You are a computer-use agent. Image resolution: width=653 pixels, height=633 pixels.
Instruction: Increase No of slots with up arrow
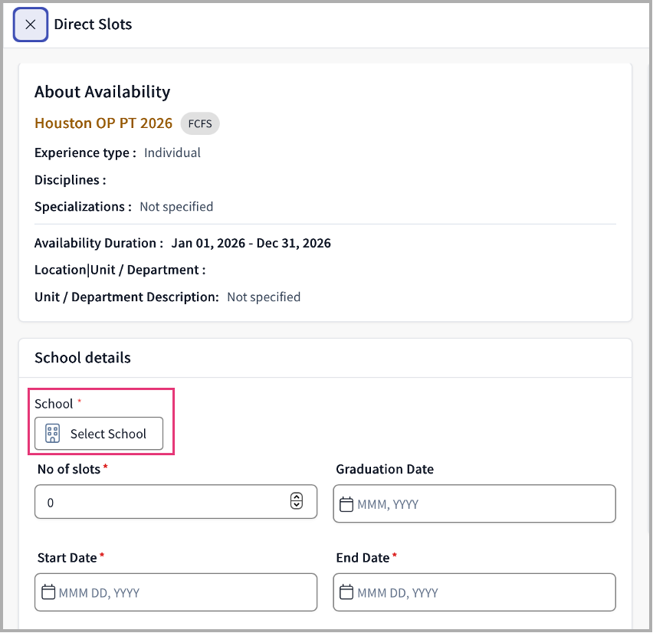click(x=297, y=497)
